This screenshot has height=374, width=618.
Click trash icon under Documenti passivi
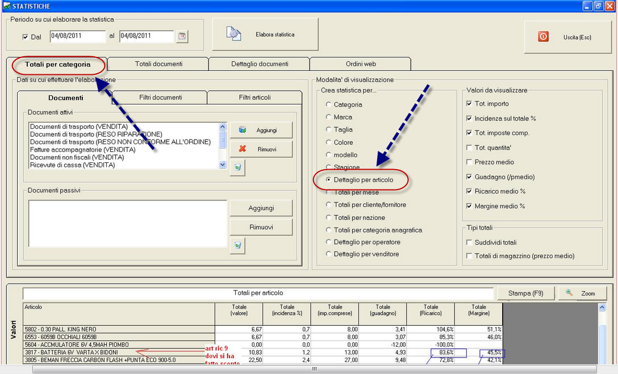coord(237,245)
